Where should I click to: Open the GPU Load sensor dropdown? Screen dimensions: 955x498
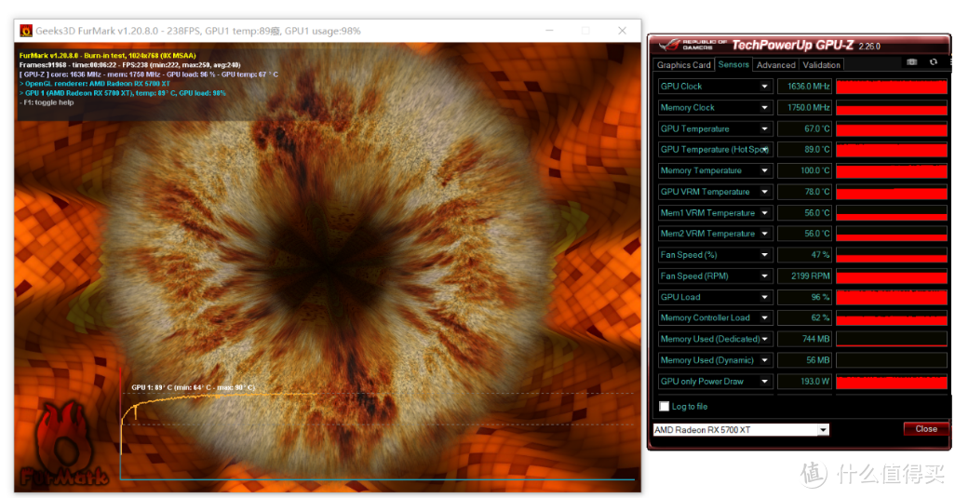click(764, 297)
